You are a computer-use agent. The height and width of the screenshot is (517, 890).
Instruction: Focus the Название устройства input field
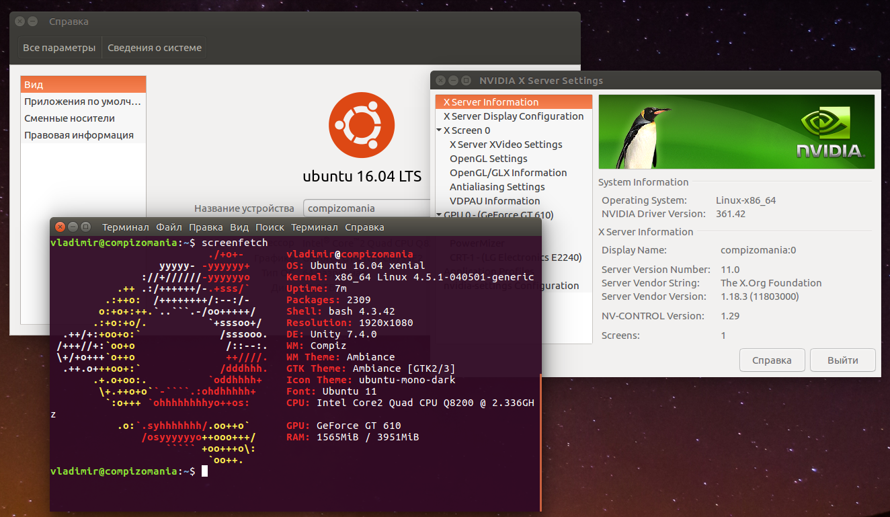[x=367, y=208]
